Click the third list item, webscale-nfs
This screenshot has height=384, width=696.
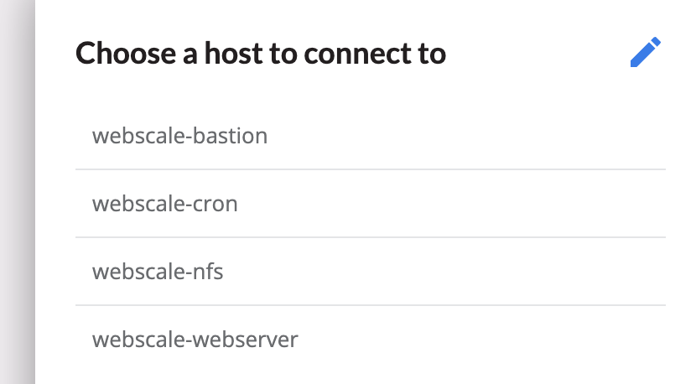(x=158, y=271)
